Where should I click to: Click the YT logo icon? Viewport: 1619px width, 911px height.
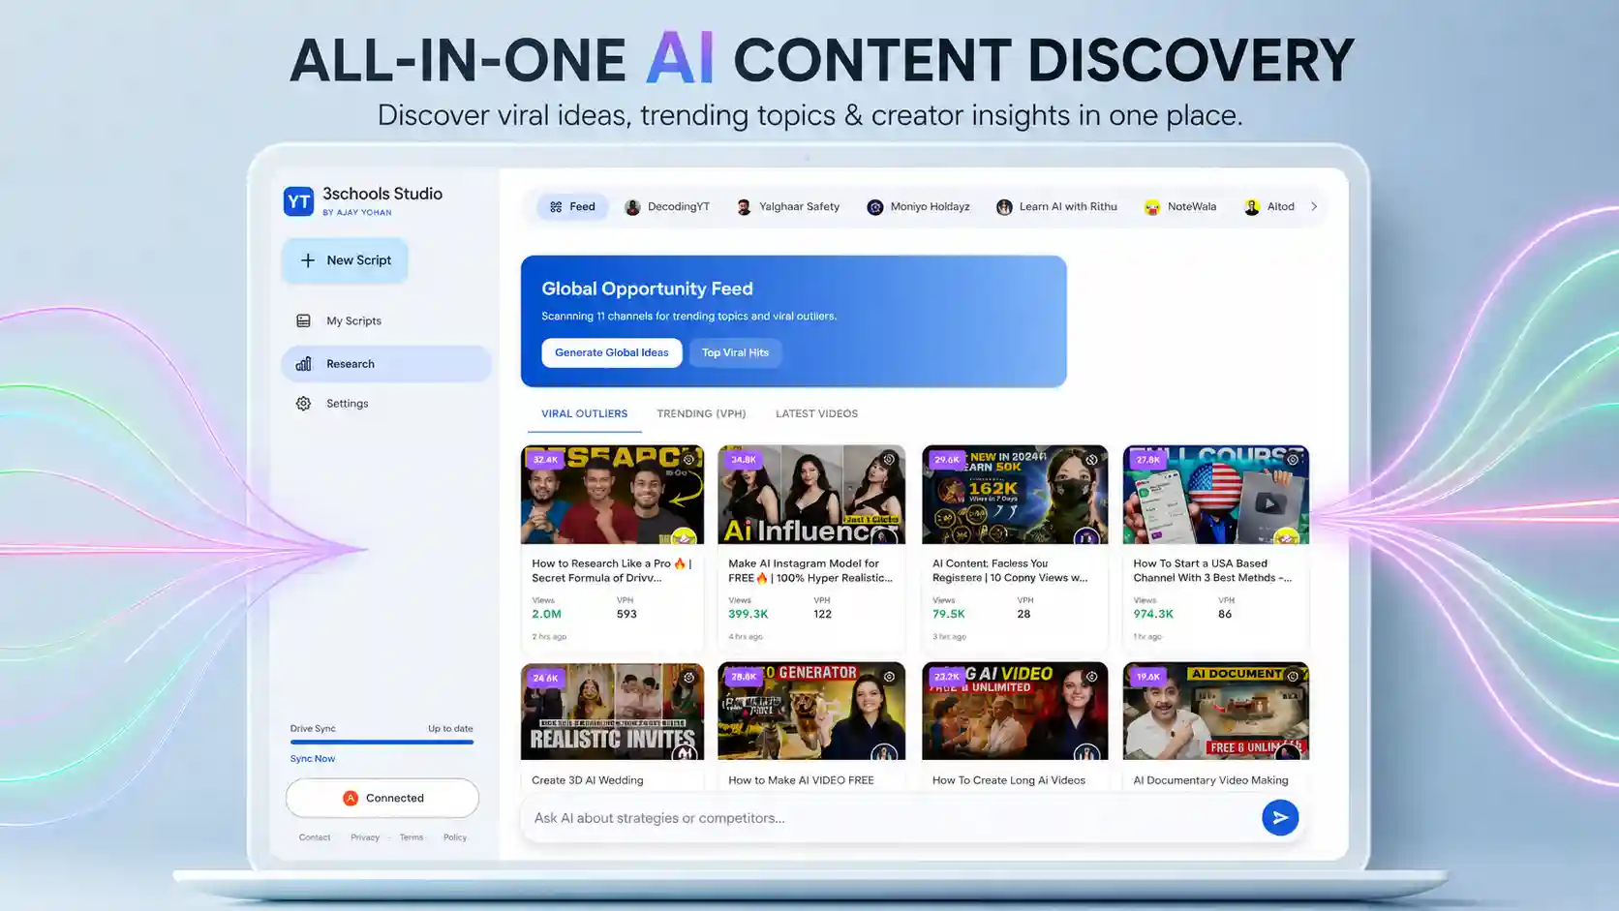pyautogui.click(x=298, y=201)
